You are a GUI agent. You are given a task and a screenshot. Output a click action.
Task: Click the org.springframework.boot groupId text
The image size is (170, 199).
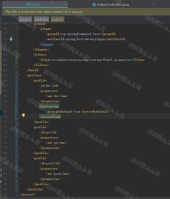coord(80,34)
